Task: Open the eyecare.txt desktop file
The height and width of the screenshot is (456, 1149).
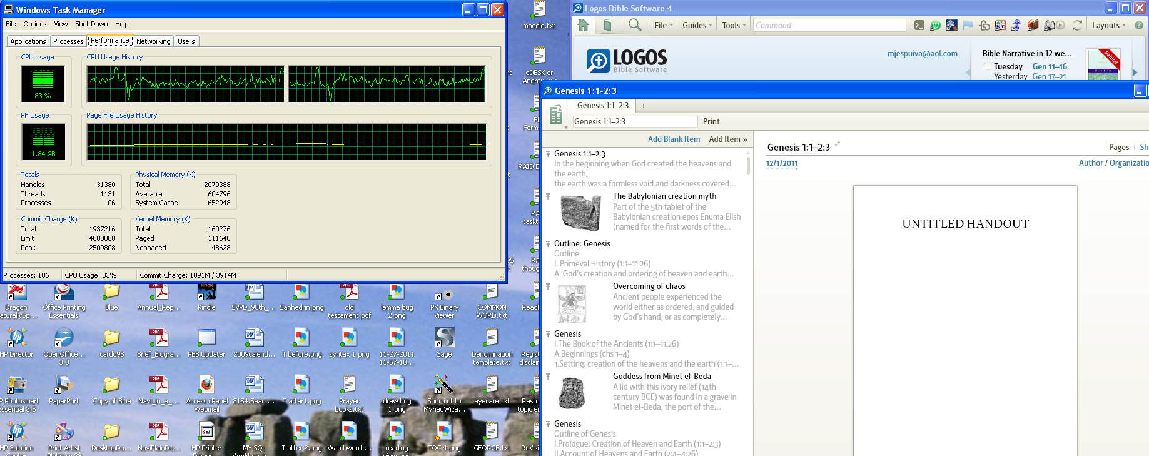Action: click(x=492, y=390)
